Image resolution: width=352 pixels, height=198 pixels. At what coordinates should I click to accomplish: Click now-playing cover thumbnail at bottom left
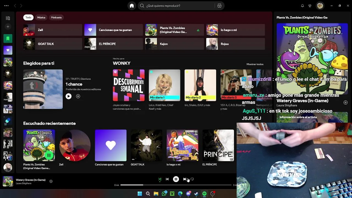pos(8,181)
